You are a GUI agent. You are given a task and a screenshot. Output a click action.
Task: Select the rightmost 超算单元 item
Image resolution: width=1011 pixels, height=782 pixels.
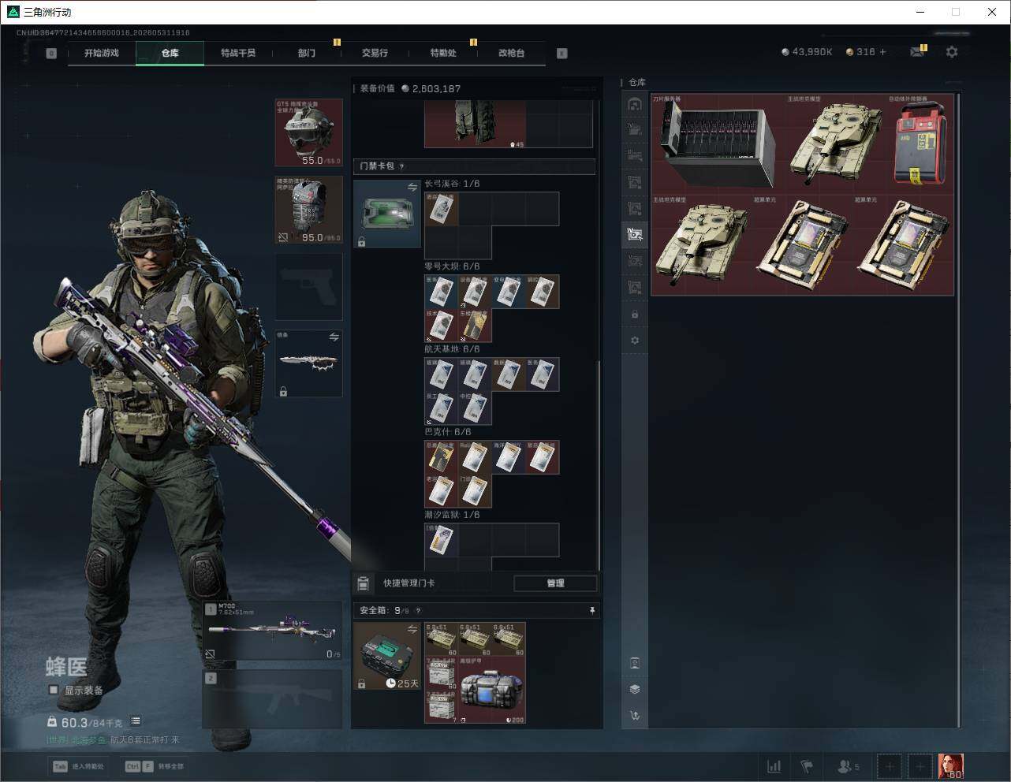pos(904,244)
